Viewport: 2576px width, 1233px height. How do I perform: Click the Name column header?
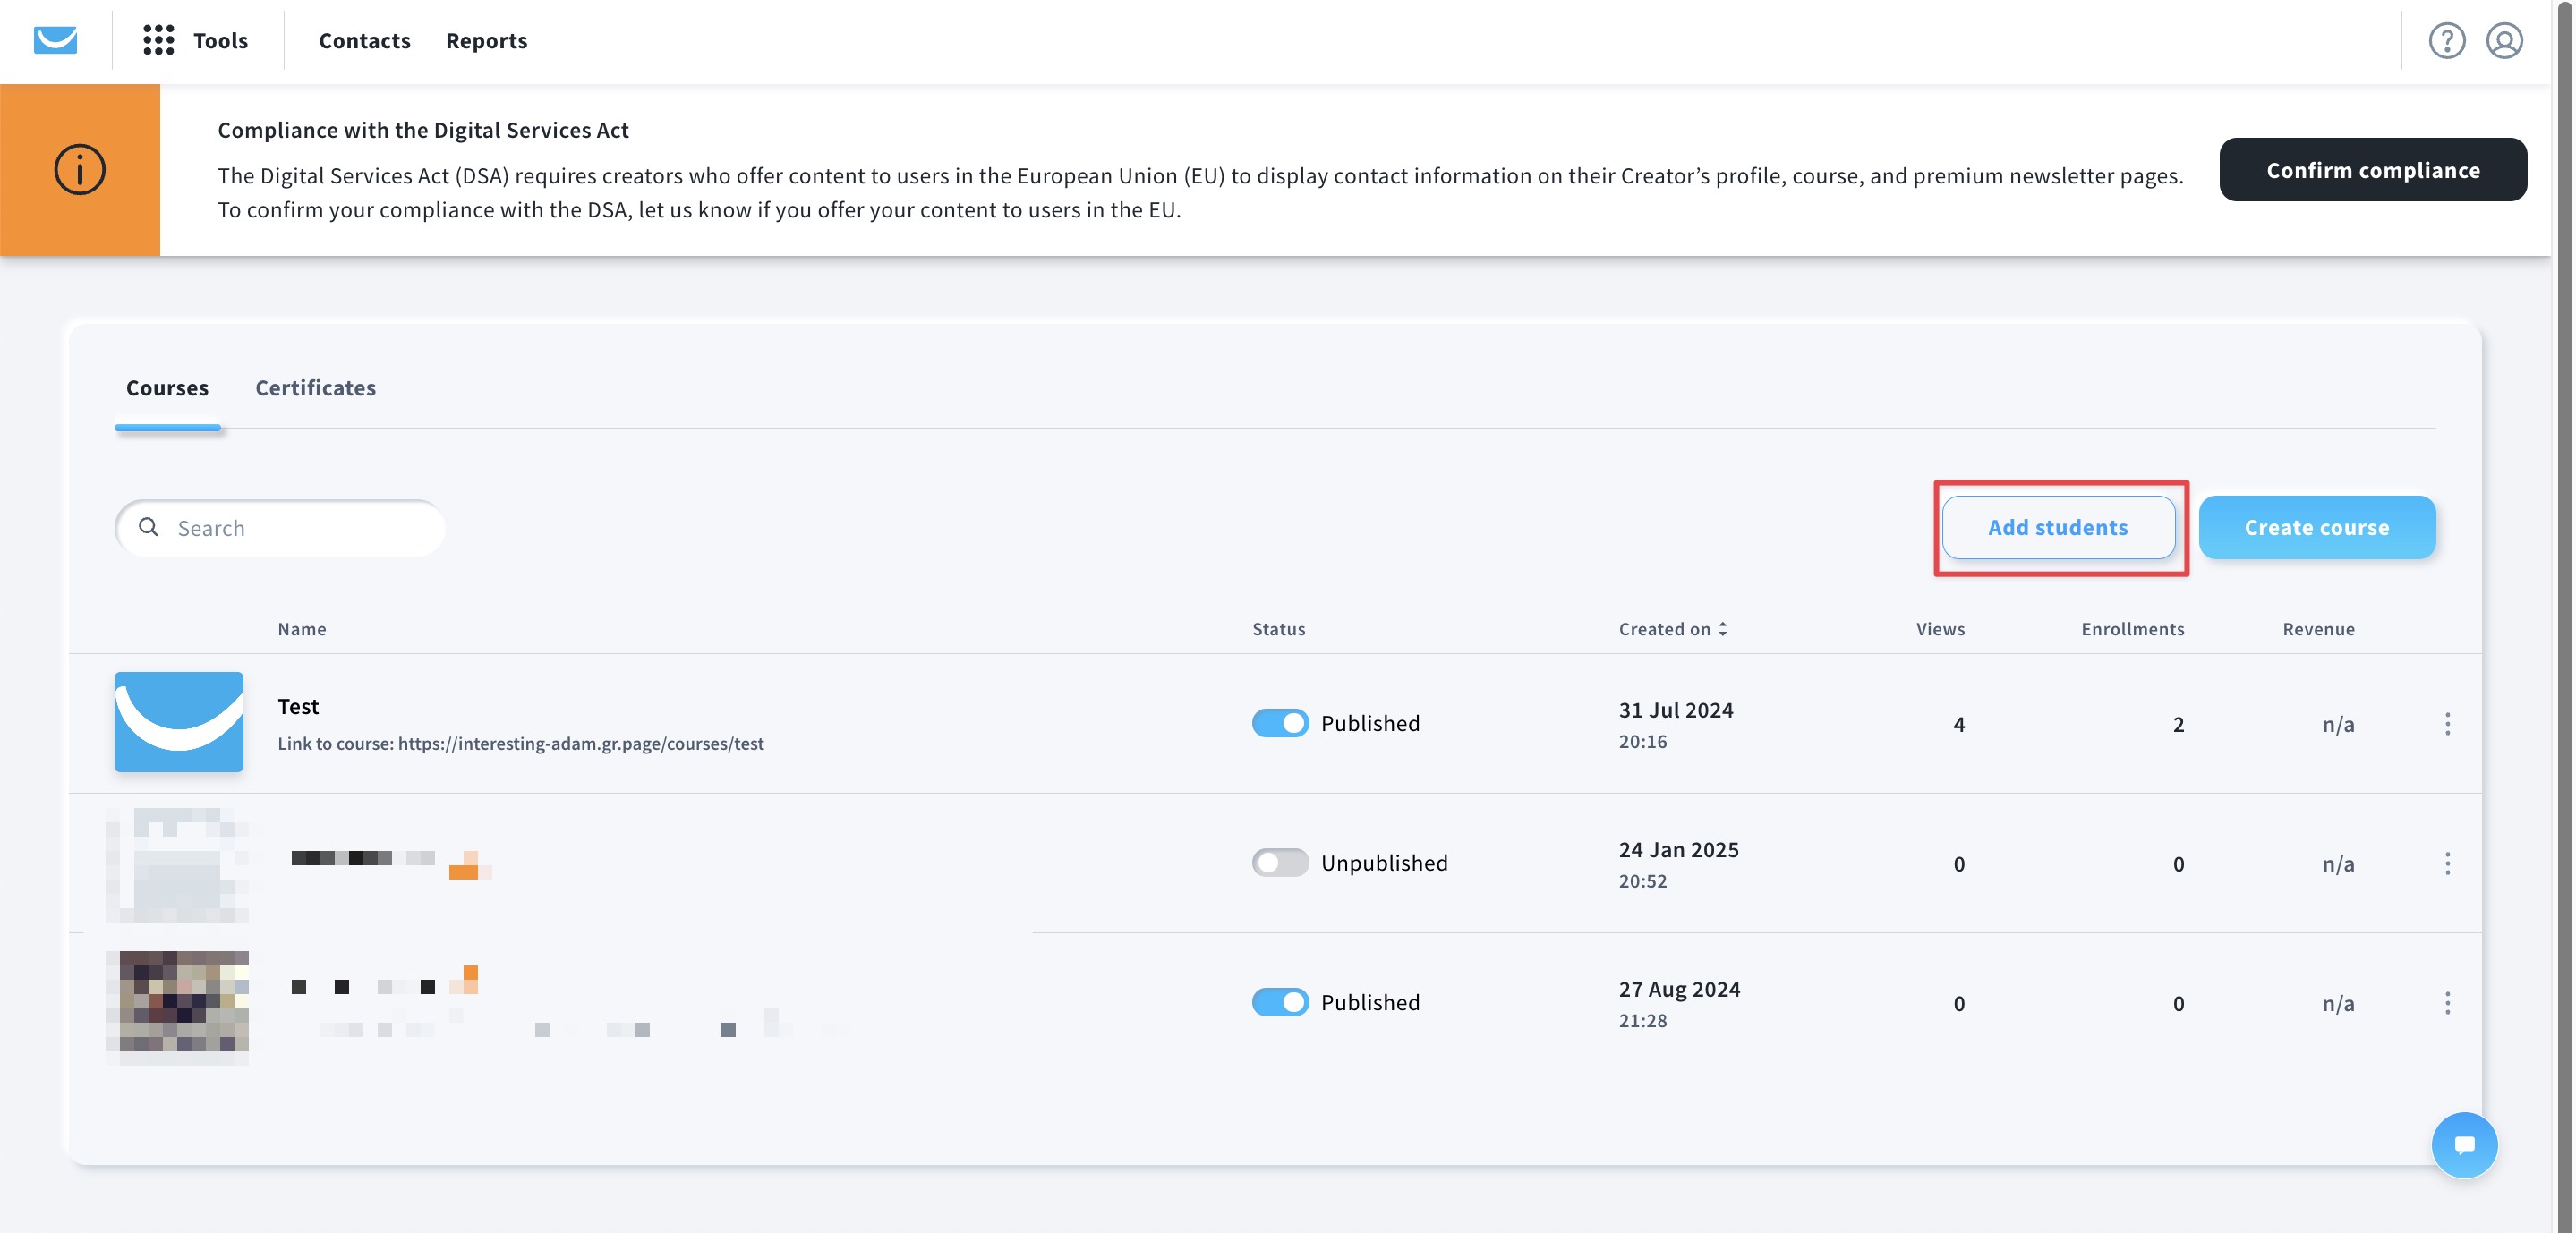coord(301,629)
